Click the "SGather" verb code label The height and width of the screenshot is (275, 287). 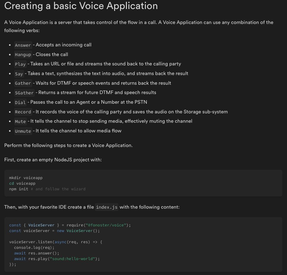click(x=24, y=93)
